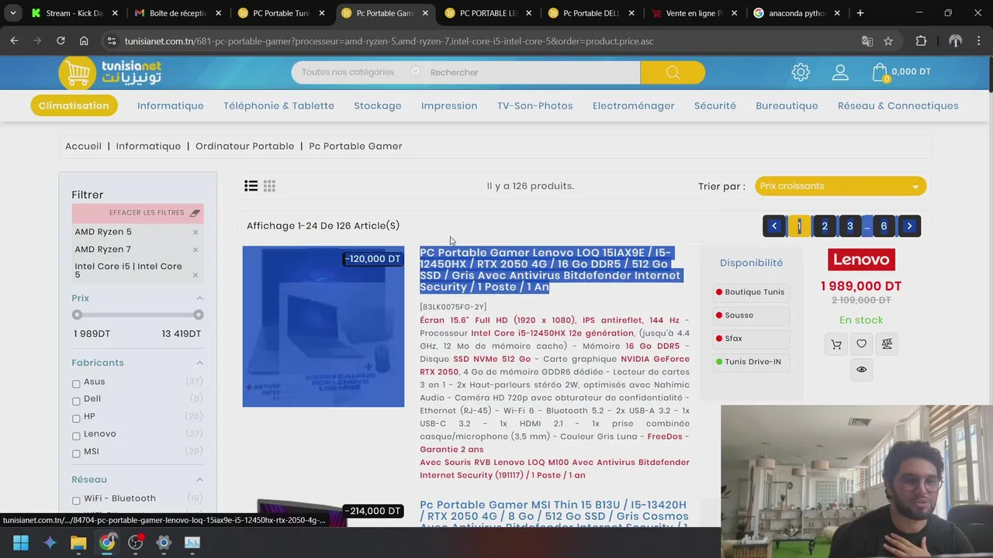This screenshot has height=558, width=993.
Task: Add Lenovo LOQ to wishlist heart
Action: [861, 344]
